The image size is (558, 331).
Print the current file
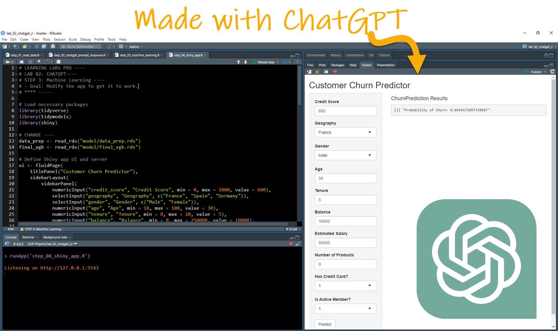coord(53,46)
